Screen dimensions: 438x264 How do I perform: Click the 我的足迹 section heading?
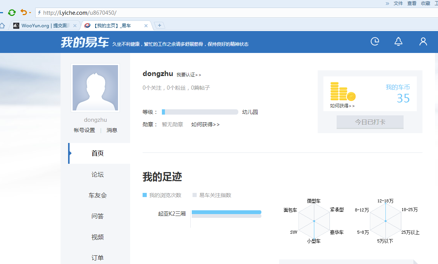pyautogui.click(x=162, y=177)
